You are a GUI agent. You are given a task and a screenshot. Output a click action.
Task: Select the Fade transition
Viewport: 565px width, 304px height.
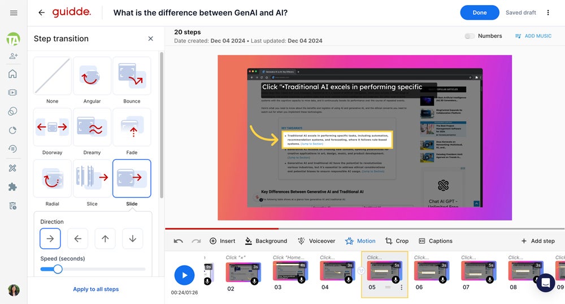coord(132,127)
